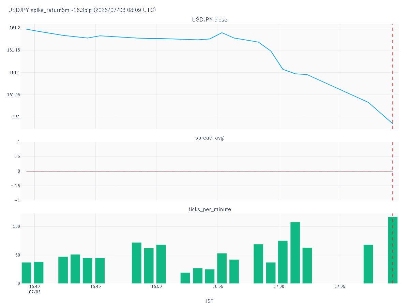Click the left end of the spread_avg zero line
This screenshot has width=409, height=307.
click(x=27, y=171)
